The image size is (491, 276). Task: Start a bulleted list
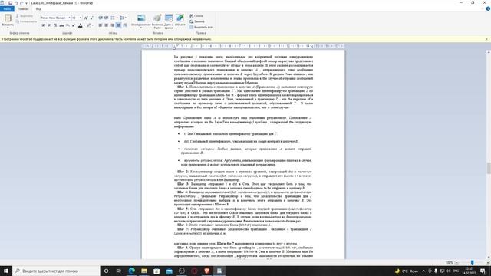(113, 18)
